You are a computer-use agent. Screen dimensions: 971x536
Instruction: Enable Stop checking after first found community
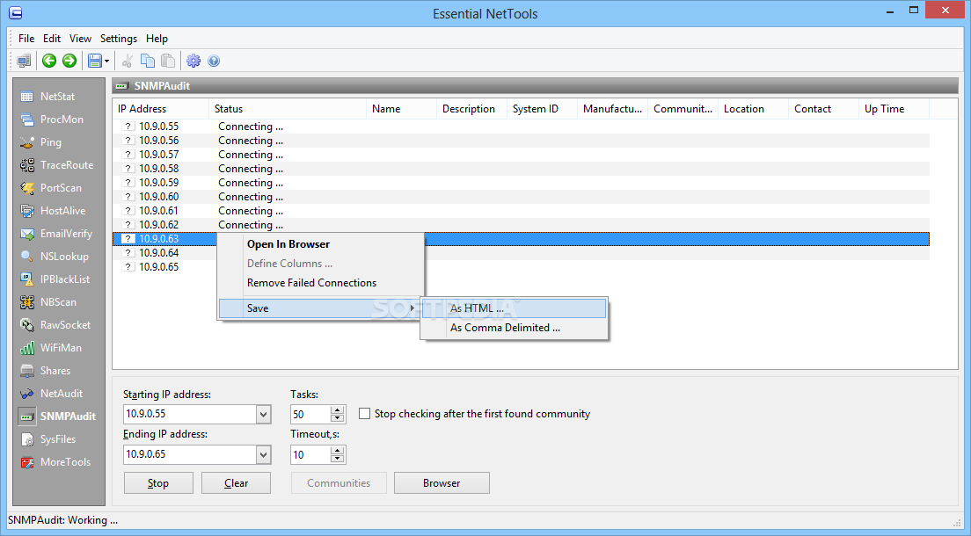365,414
